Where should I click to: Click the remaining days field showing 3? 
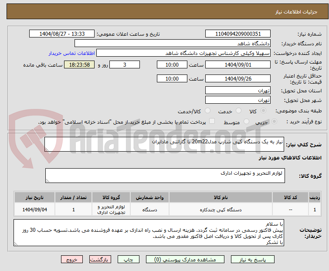pyautogui.click(x=125, y=64)
